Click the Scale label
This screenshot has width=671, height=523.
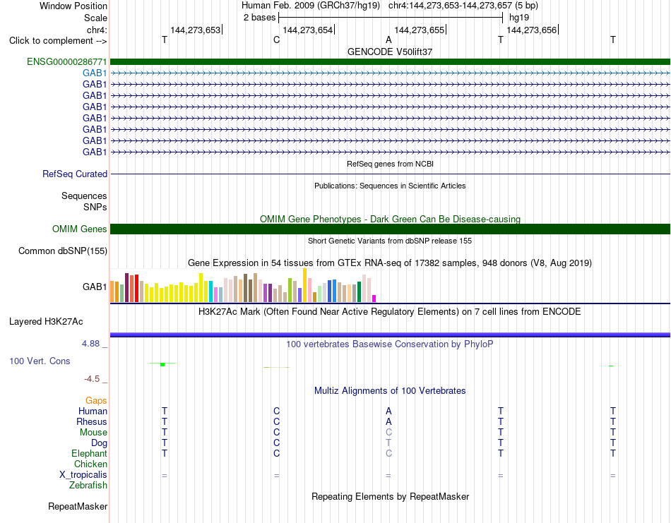[95, 18]
